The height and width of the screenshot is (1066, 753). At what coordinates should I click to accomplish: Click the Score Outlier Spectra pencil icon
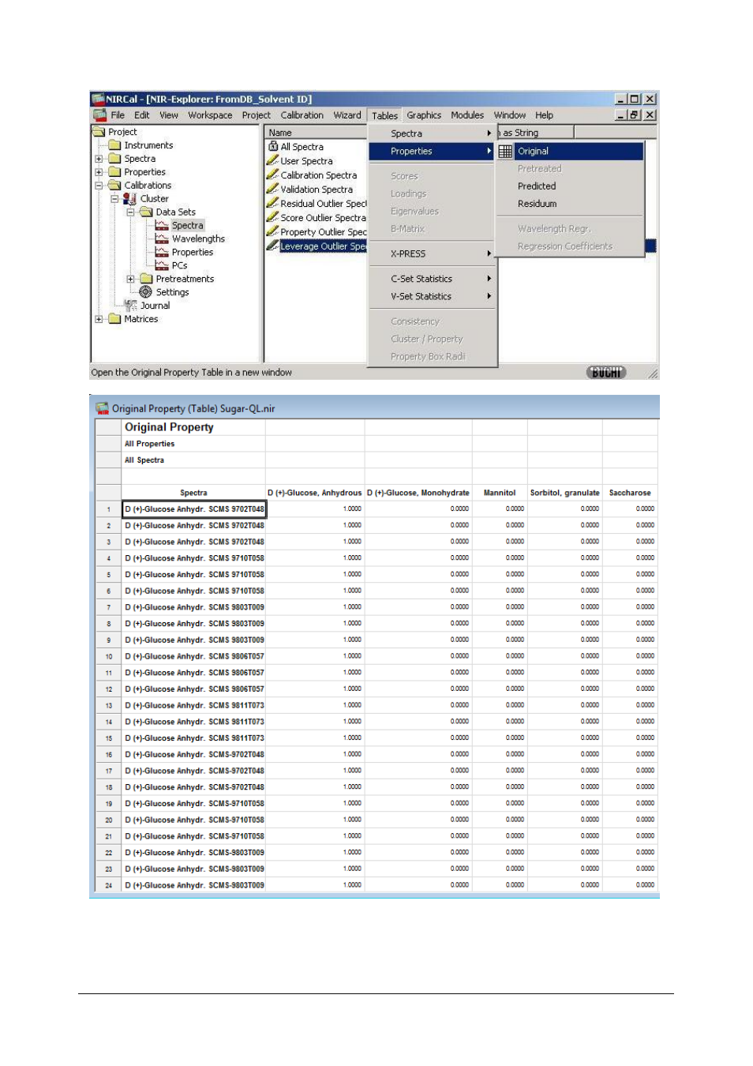point(272,217)
